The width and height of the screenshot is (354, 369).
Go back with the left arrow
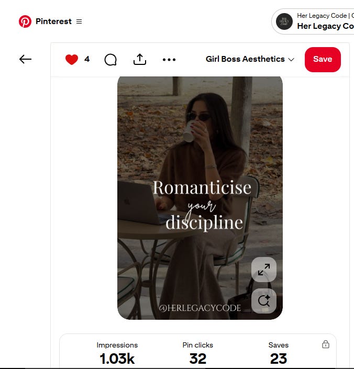click(x=25, y=59)
